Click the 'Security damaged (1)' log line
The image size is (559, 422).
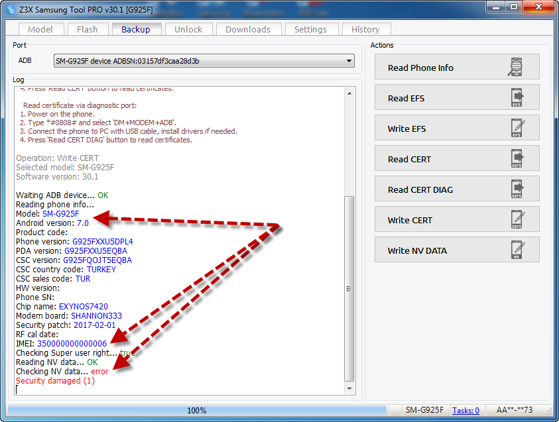[x=55, y=381]
